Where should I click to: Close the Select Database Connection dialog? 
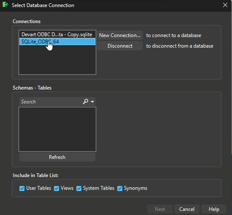225,5
